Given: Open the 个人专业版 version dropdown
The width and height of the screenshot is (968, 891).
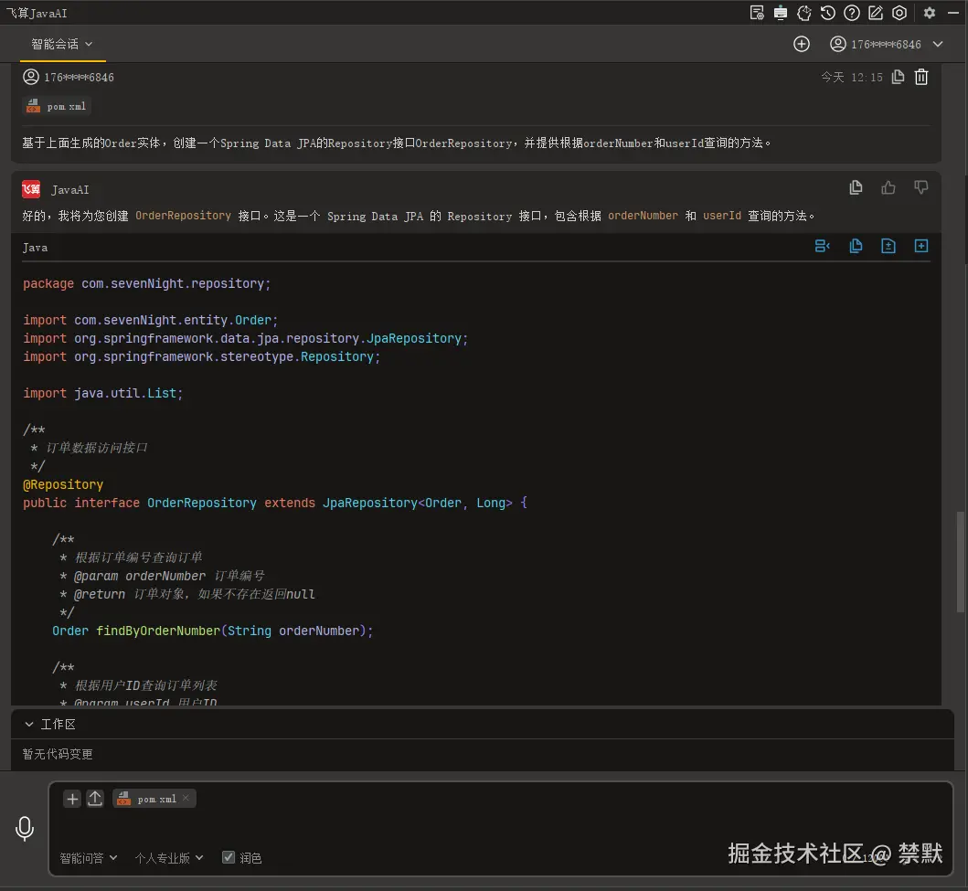Looking at the screenshot, I should (x=168, y=858).
